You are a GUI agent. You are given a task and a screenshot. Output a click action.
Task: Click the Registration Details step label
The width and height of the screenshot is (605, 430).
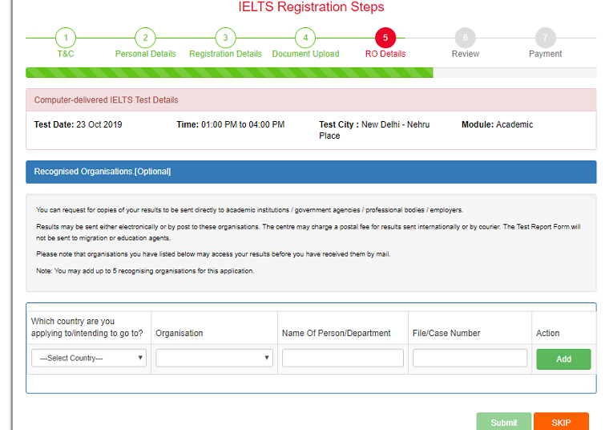pos(225,54)
